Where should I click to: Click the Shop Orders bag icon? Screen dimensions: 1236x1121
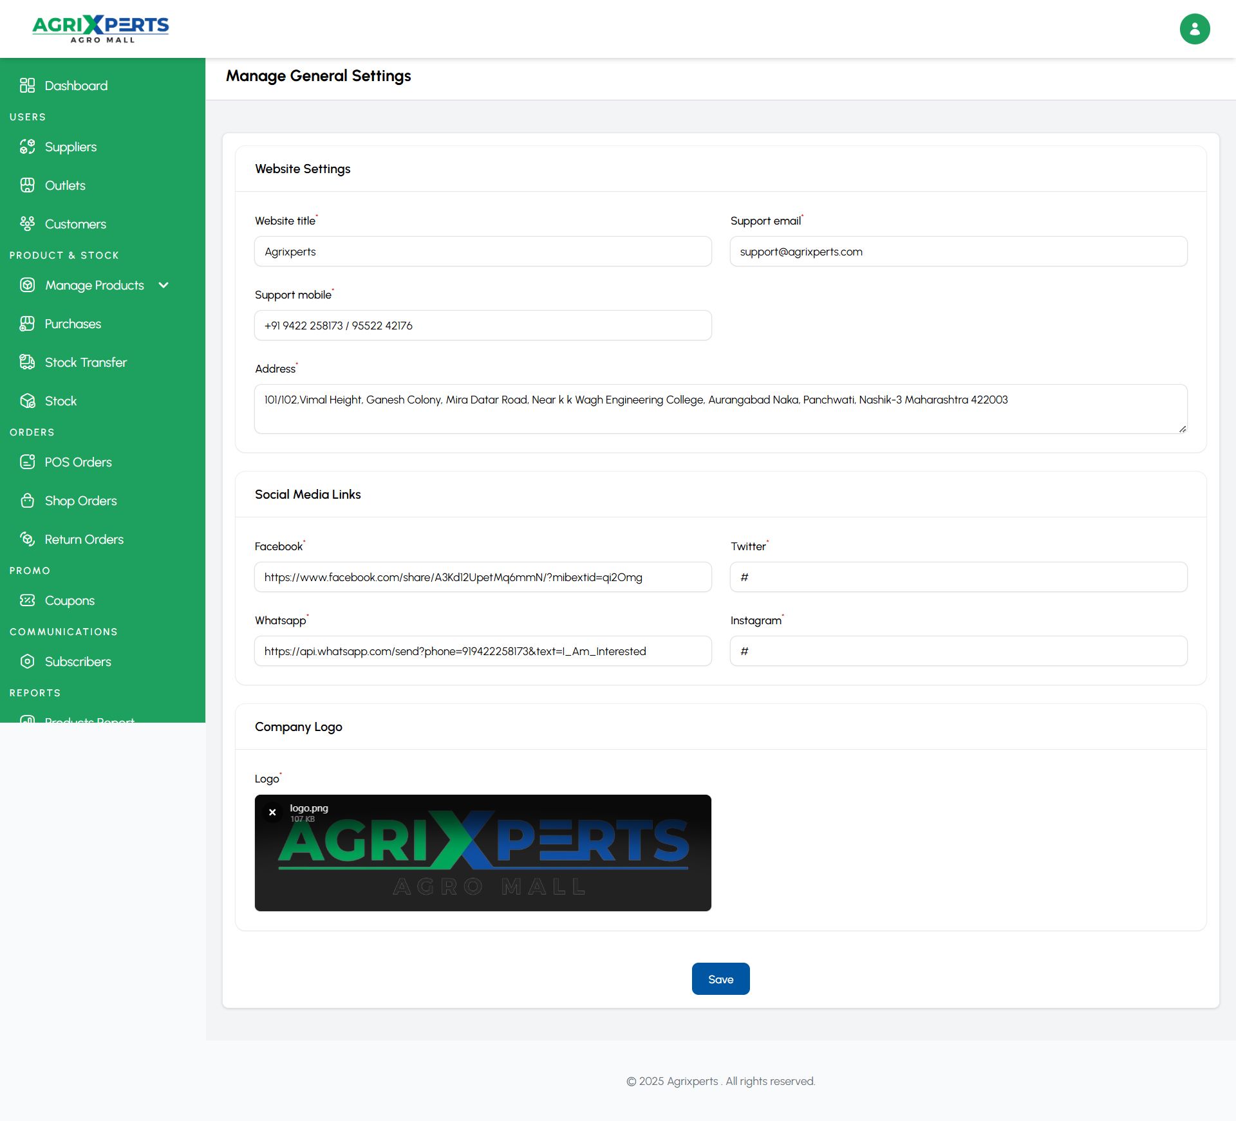pos(27,501)
